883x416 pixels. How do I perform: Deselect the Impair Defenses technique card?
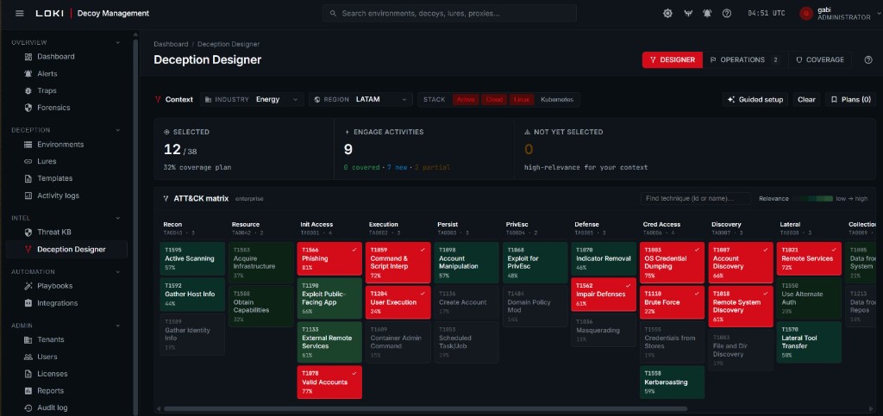pos(604,294)
